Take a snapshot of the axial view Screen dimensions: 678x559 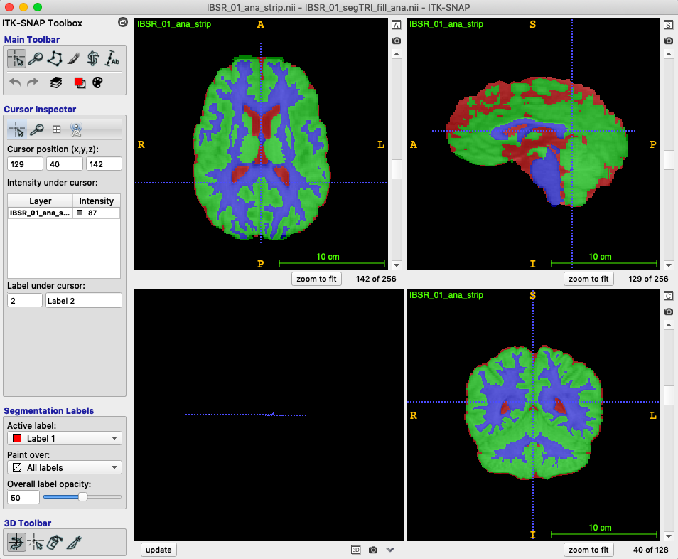(x=397, y=41)
